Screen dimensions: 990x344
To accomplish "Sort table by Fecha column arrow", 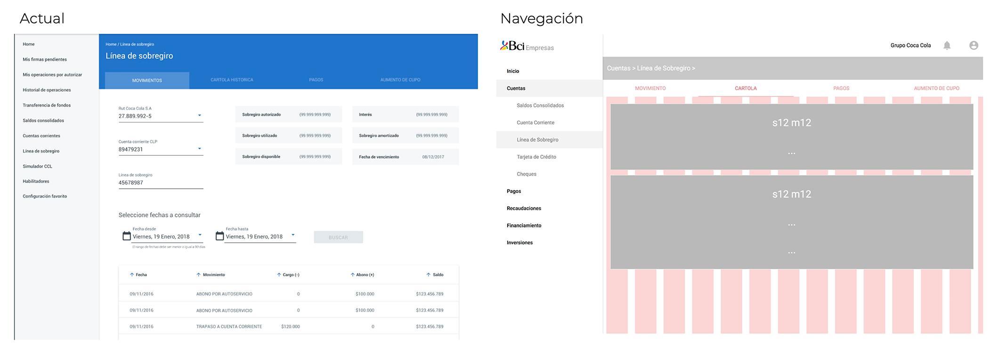I will pyautogui.click(x=132, y=275).
